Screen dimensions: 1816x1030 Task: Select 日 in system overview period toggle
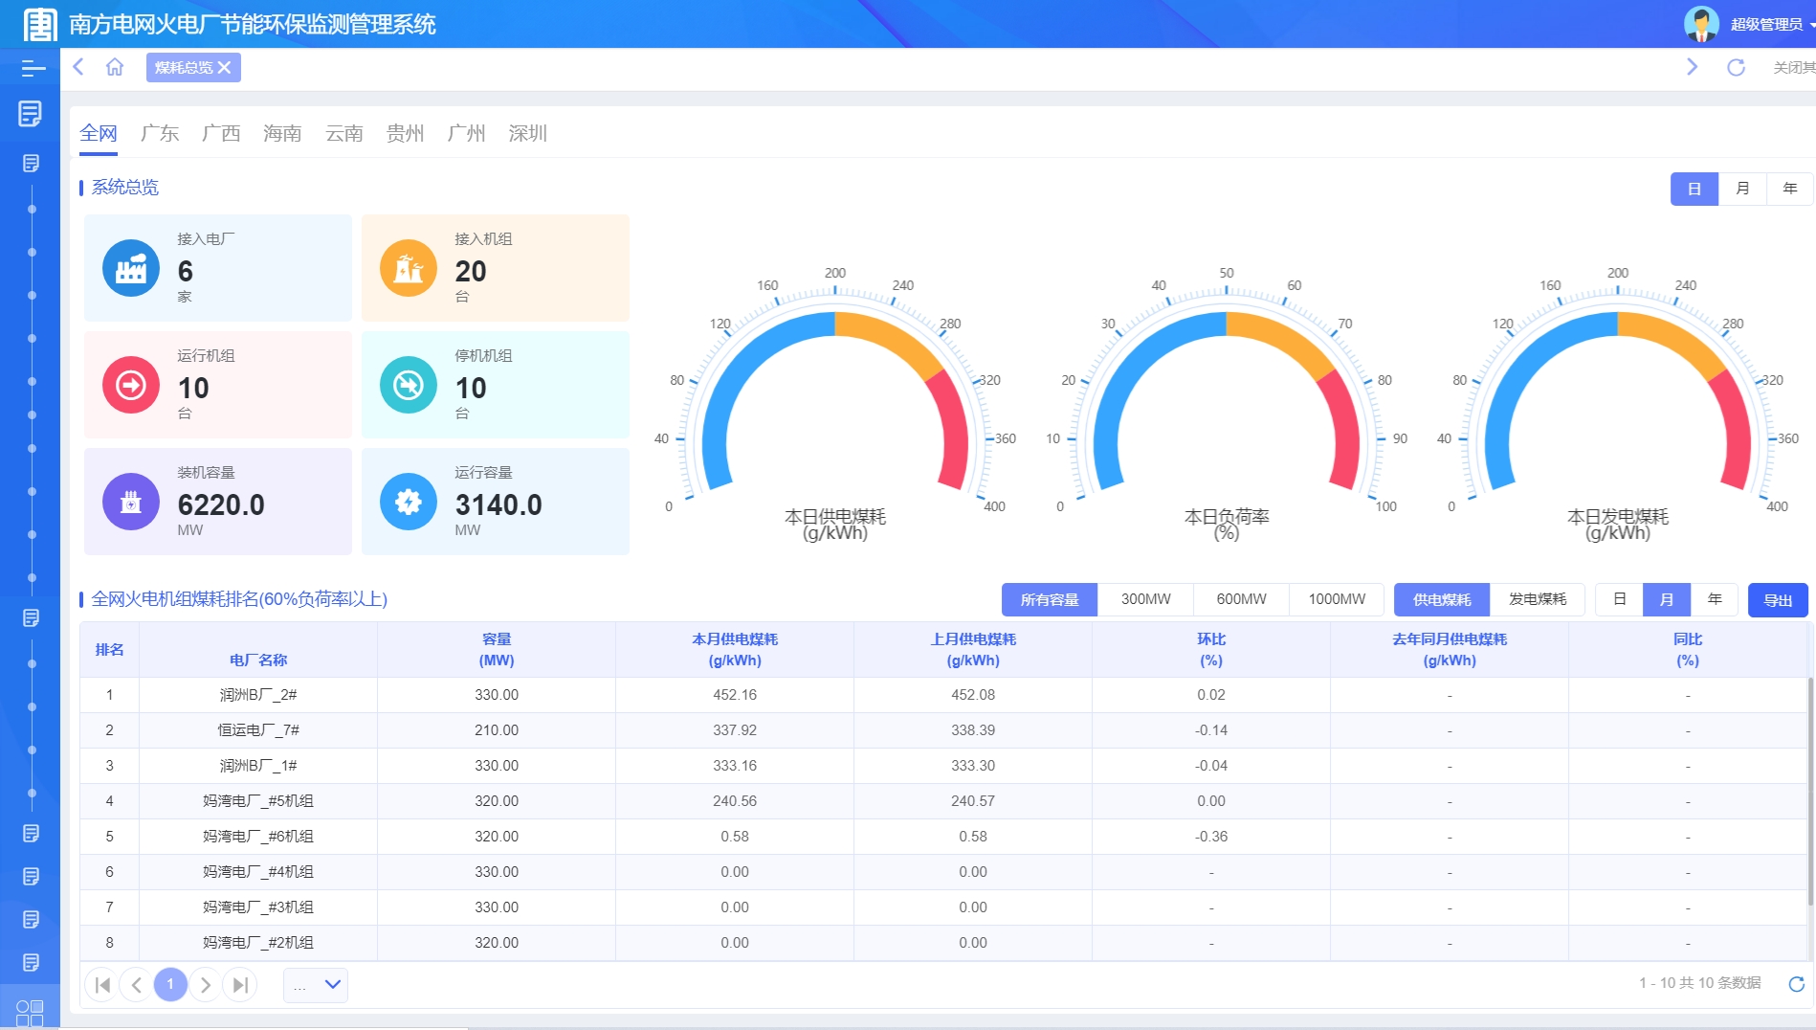pos(1694,189)
